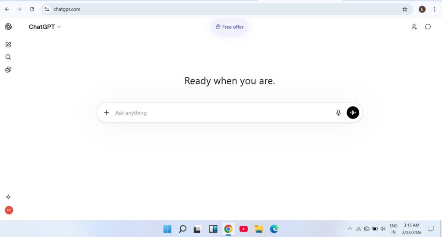The width and height of the screenshot is (442, 237).
Task: Open the KP profile avatar menu
Action: 9,210
